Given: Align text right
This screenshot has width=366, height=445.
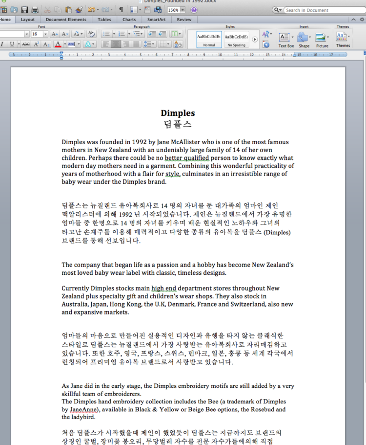Looking at the screenshot, I should [x=126, y=44].
